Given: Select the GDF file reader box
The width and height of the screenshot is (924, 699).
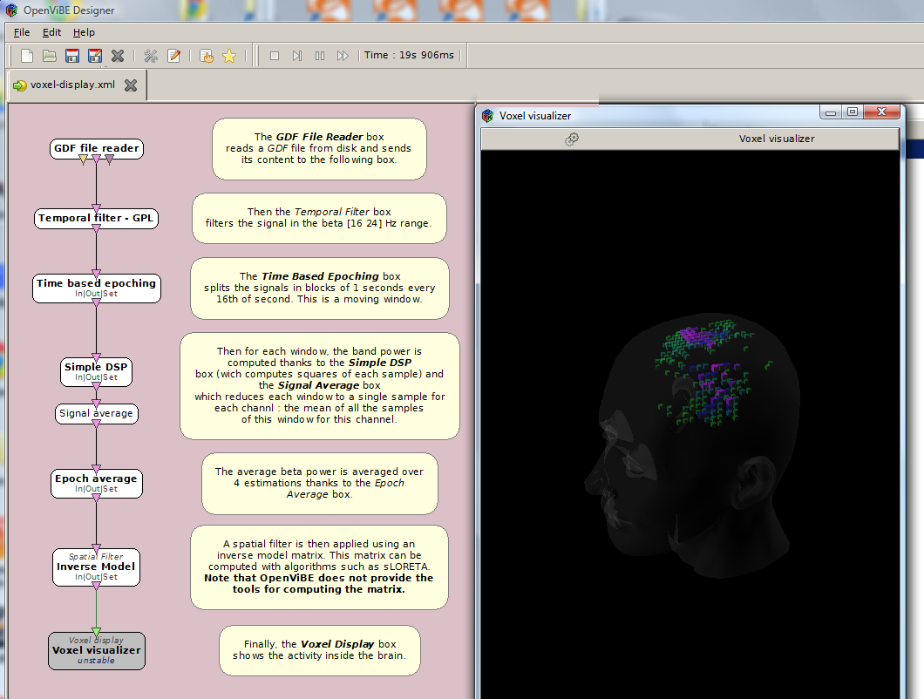Looking at the screenshot, I should [x=96, y=148].
